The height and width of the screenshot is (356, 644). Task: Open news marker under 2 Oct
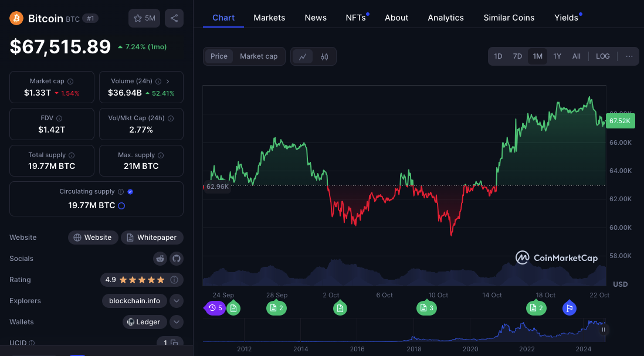click(340, 308)
